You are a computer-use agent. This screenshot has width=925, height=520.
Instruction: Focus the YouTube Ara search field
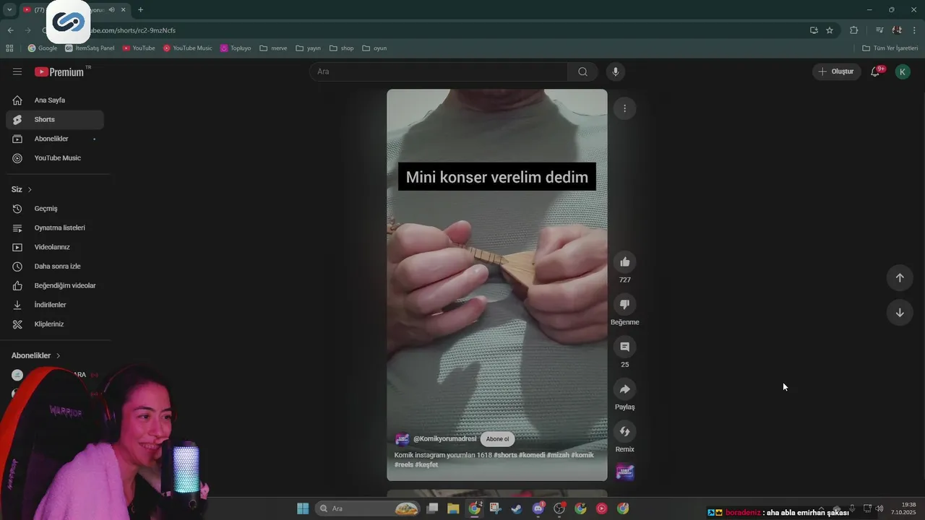[x=439, y=71]
